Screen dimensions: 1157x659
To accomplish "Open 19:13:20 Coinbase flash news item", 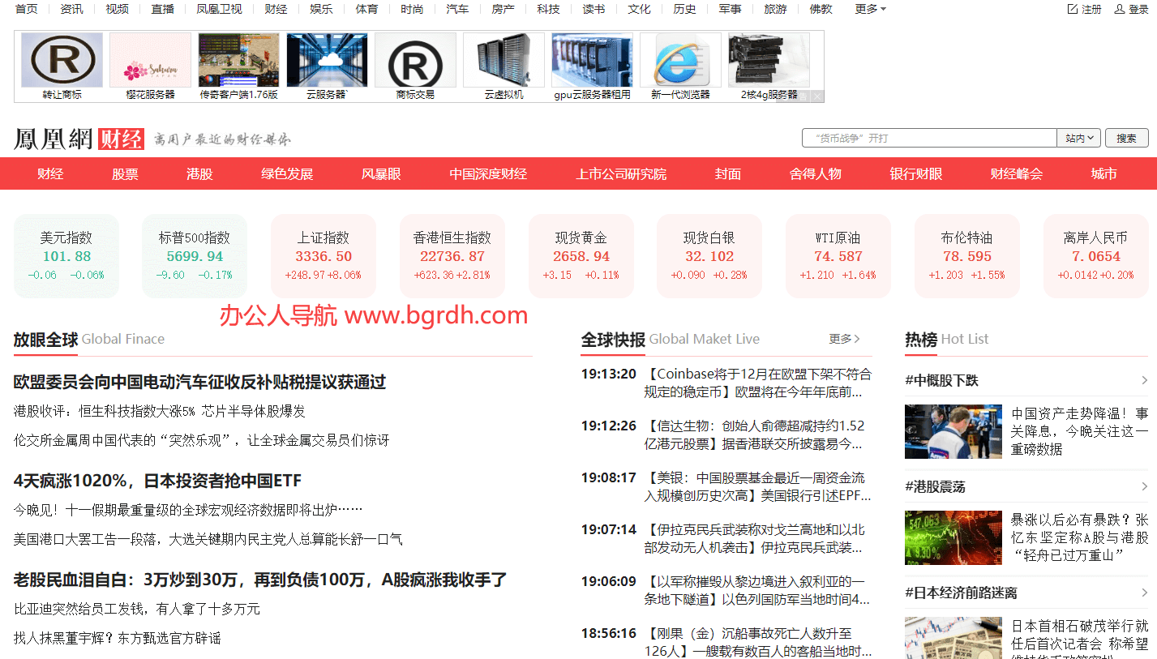I will pos(726,383).
